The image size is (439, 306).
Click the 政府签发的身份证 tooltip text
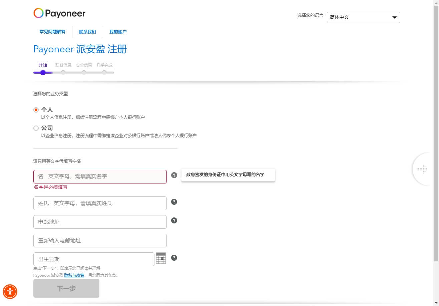click(225, 174)
